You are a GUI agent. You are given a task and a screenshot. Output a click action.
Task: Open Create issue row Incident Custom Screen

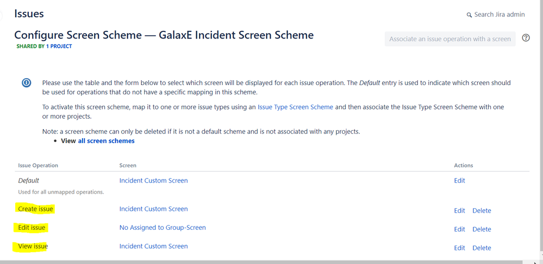click(153, 209)
